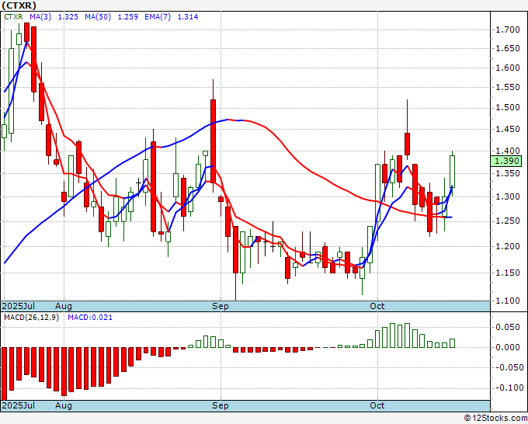Click the 1.700 price axis label

point(507,30)
